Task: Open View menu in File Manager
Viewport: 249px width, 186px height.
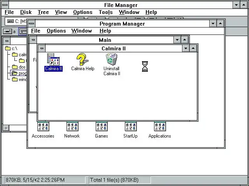Action: click(61, 12)
